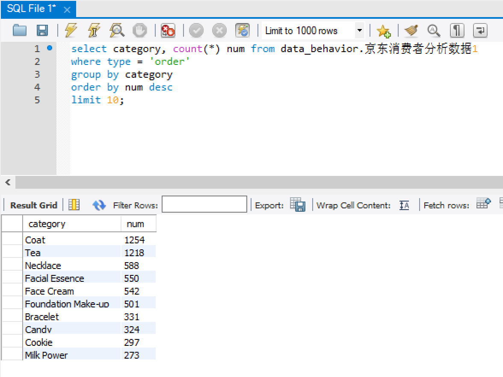Click the order by num desc line
This screenshot has height=377, width=503.
122,87
